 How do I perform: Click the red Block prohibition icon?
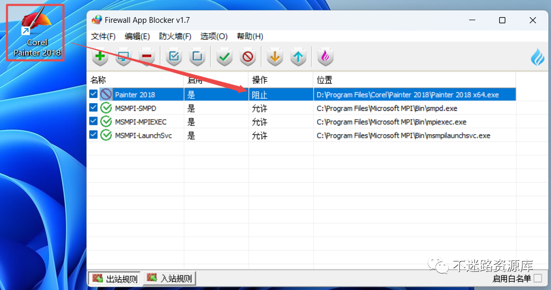[248, 56]
